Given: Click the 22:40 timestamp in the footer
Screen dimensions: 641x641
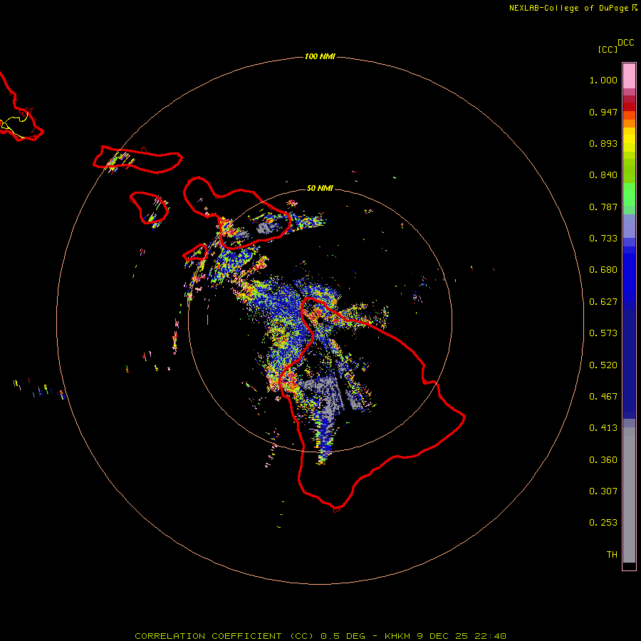Looking at the screenshot, I should [x=490, y=636].
